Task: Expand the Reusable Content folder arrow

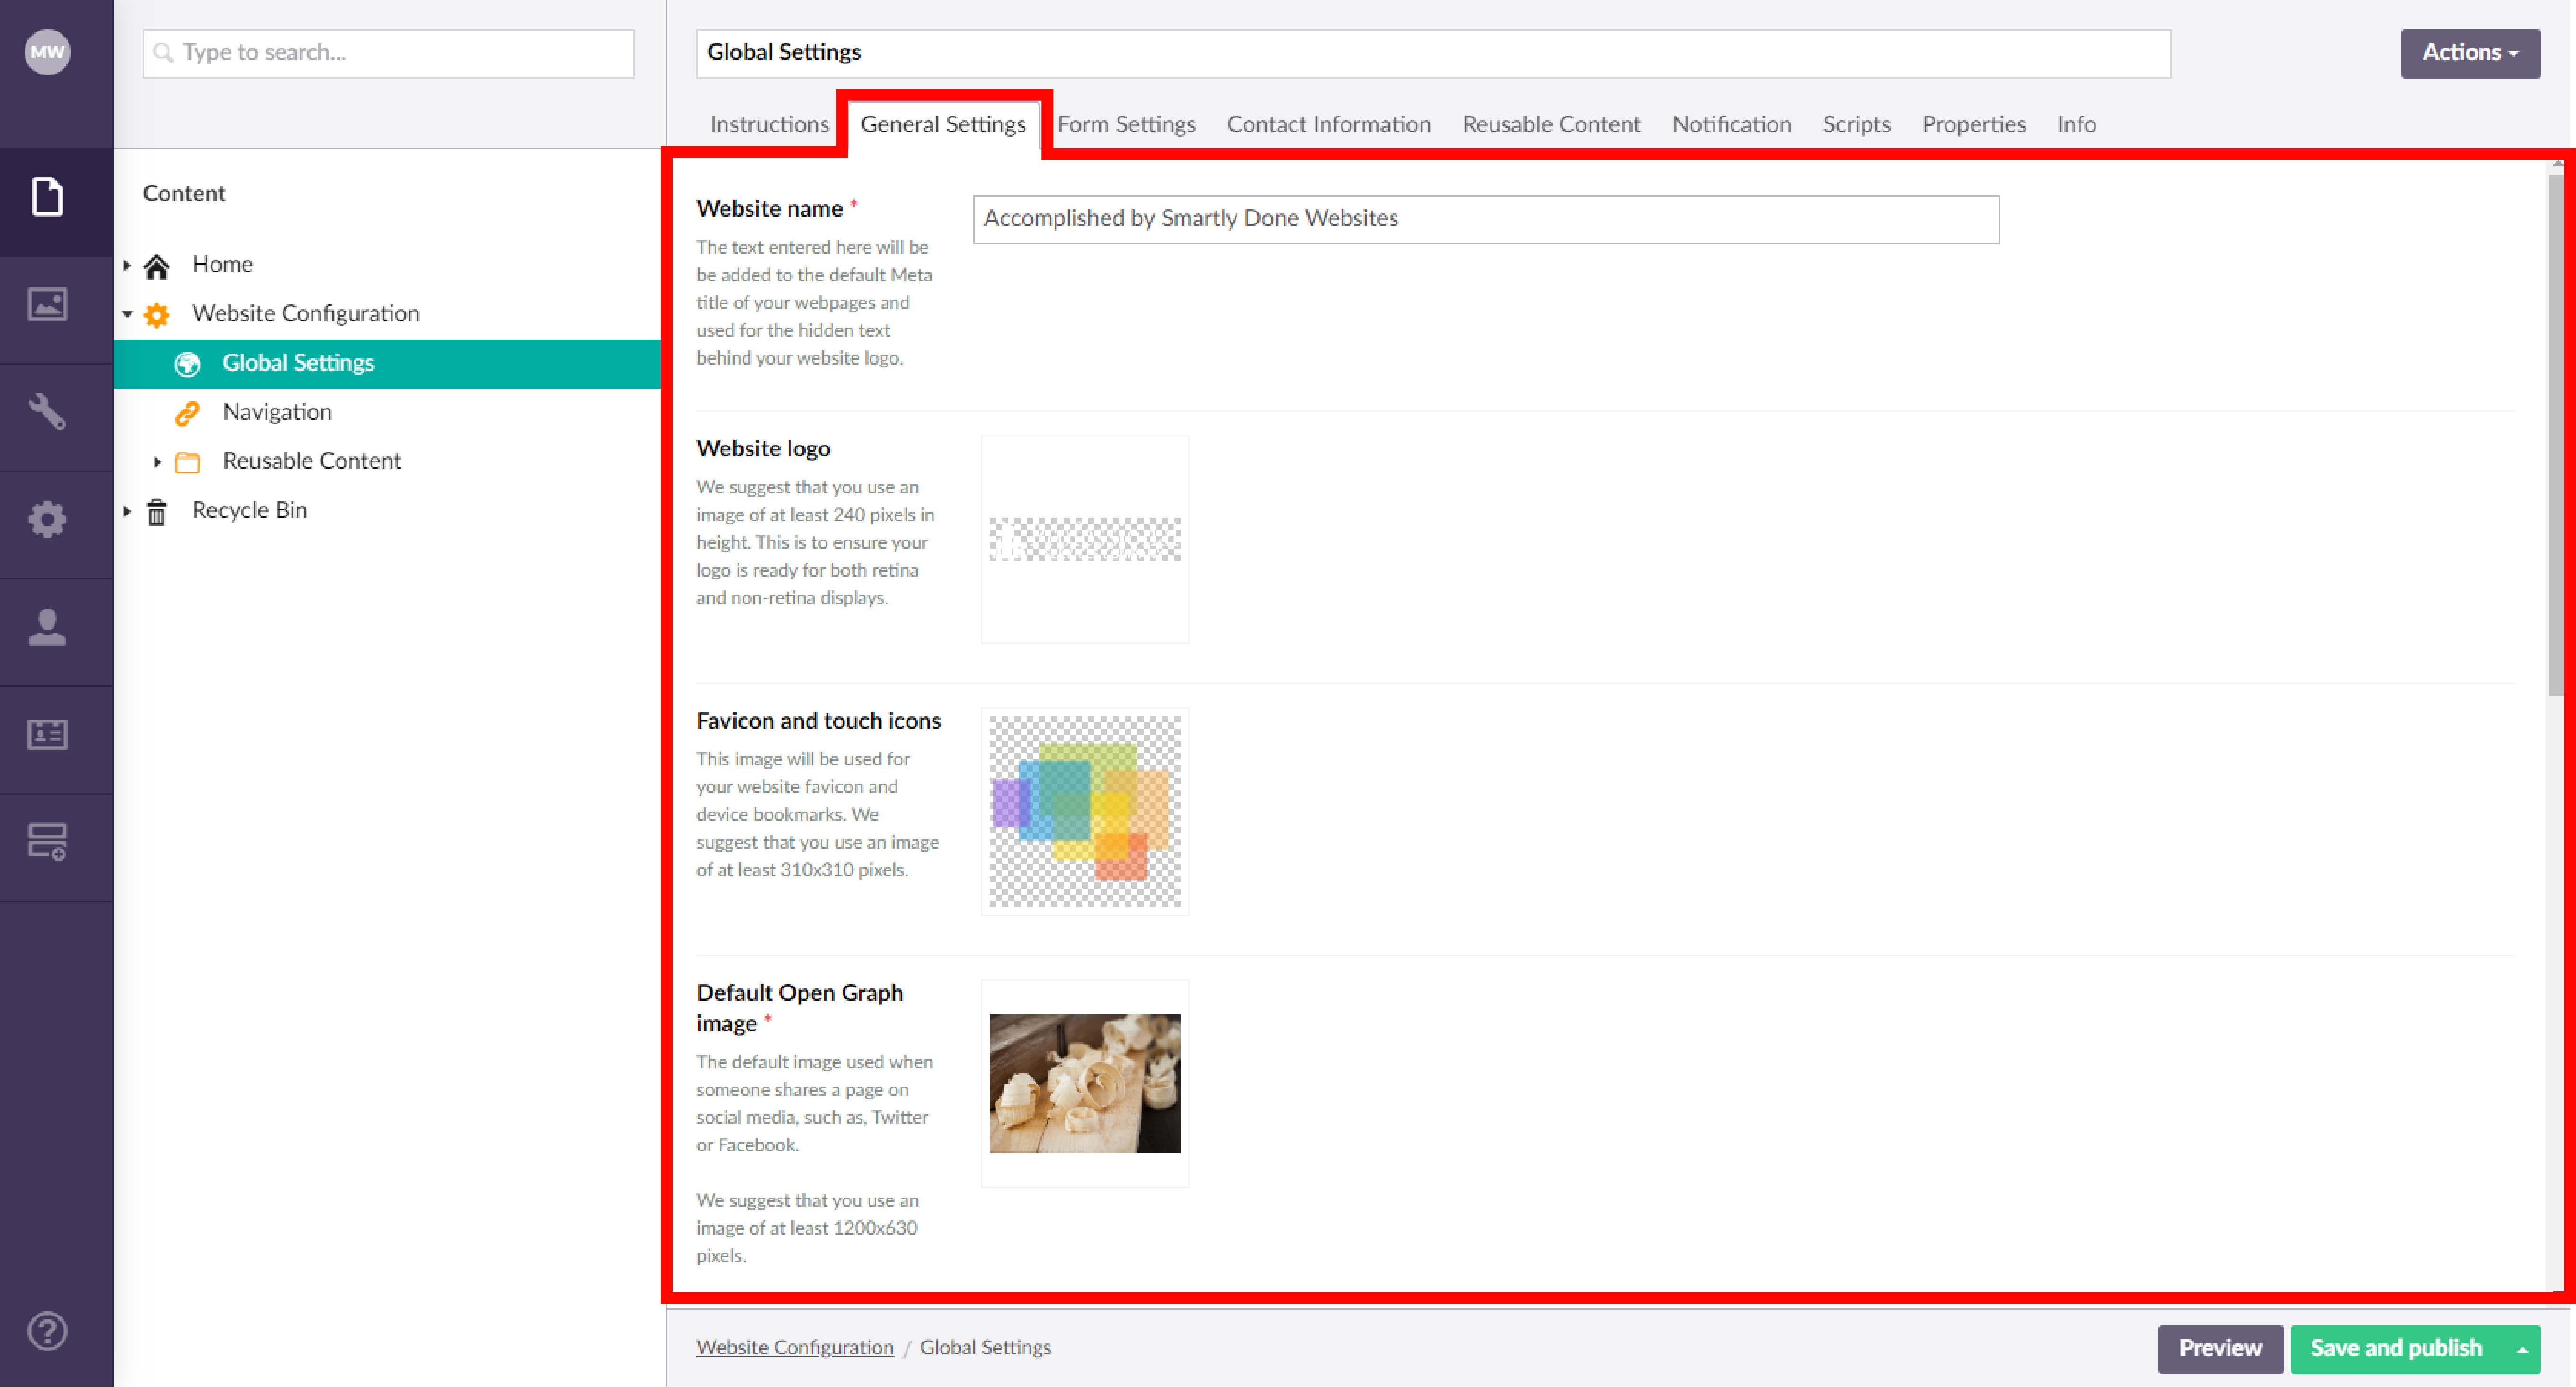Action: click(x=157, y=462)
